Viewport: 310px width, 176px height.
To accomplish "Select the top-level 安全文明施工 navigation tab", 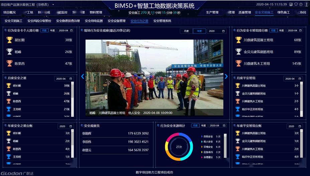I will click(264, 12).
